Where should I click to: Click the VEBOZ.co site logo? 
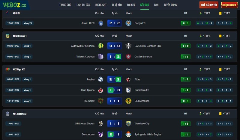(x=14, y=5)
